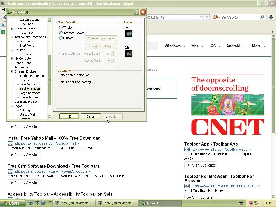Click OK in the Tweak UI dialog
Viewport: 276px width, 207px height.
69,116
